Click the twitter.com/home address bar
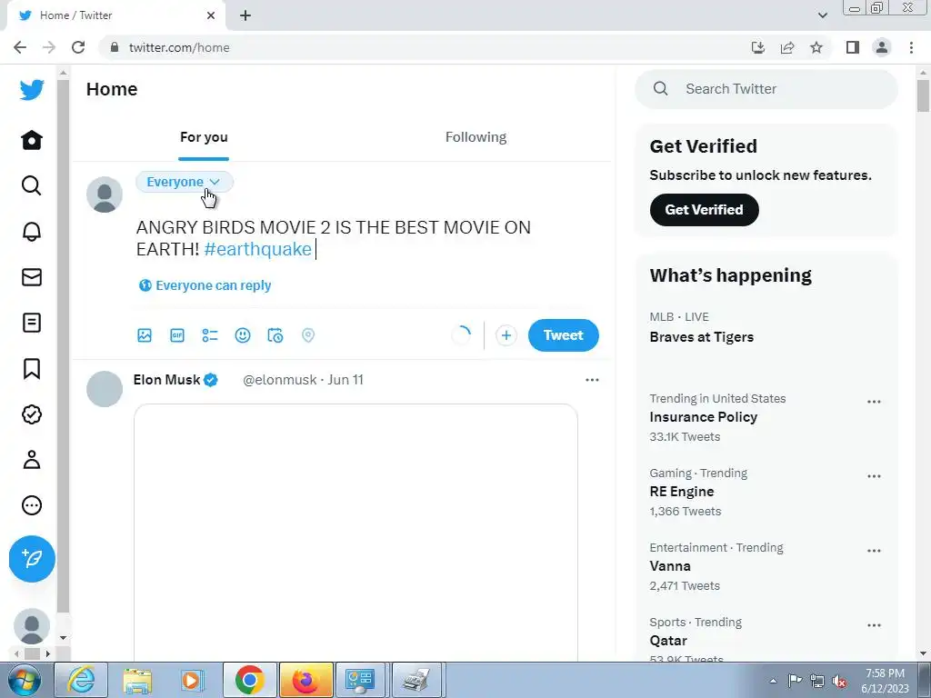Viewport: 931px width, 698px height. coord(179,47)
